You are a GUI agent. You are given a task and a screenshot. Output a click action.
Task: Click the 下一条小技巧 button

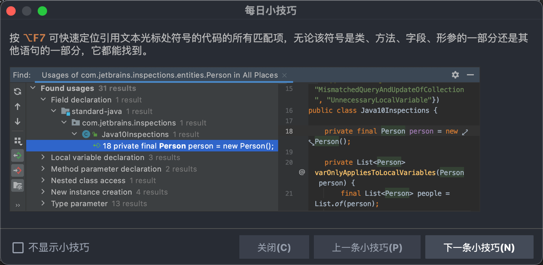(x=479, y=247)
